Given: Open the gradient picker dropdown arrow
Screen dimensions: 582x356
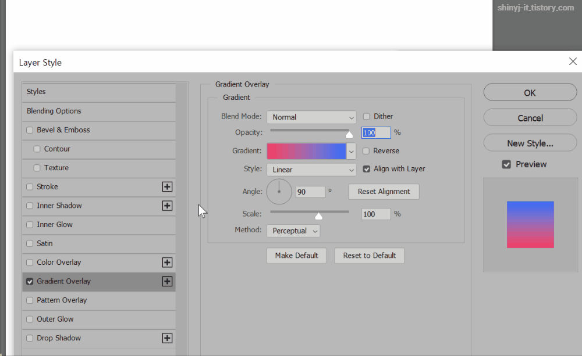Looking at the screenshot, I should pos(351,151).
